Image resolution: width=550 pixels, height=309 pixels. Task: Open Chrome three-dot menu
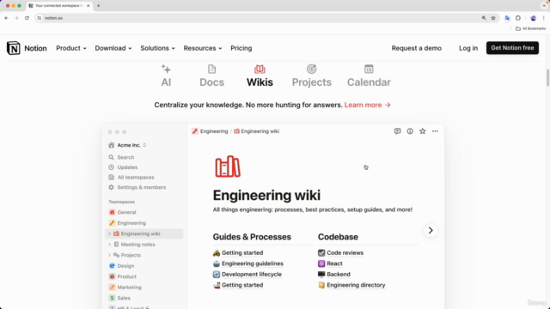[x=544, y=18]
